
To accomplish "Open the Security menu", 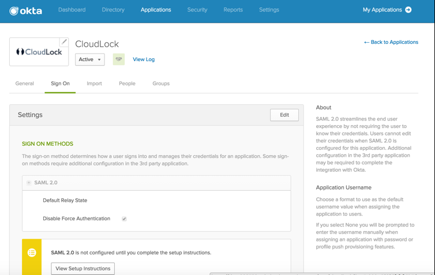I will point(197,10).
